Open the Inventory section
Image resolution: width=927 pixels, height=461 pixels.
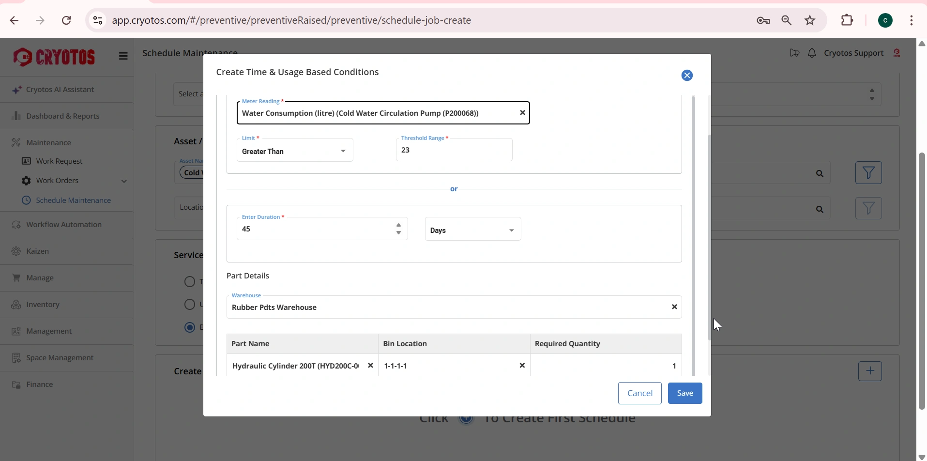point(43,304)
